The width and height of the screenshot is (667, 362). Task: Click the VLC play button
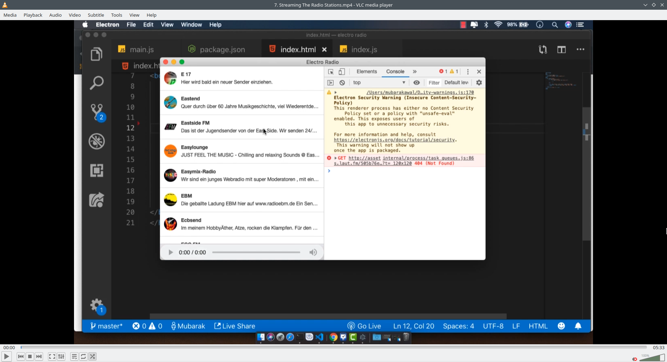point(6,356)
